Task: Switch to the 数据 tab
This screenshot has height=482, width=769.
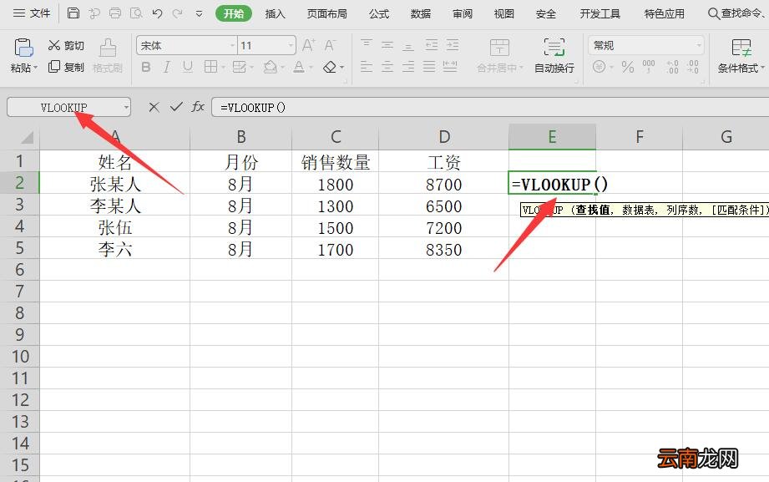Action: 420,13
